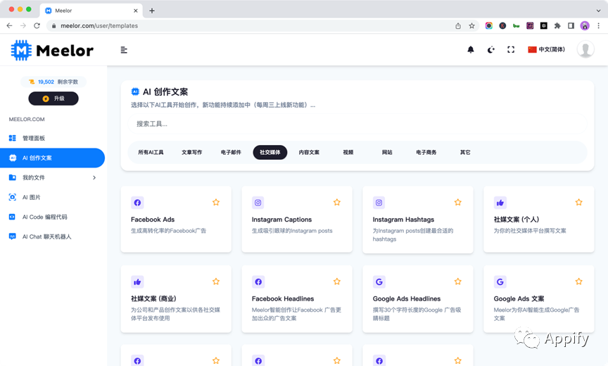The image size is (608, 366).
Task: Click the 升级 upgrade button
Action: [x=53, y=99]
